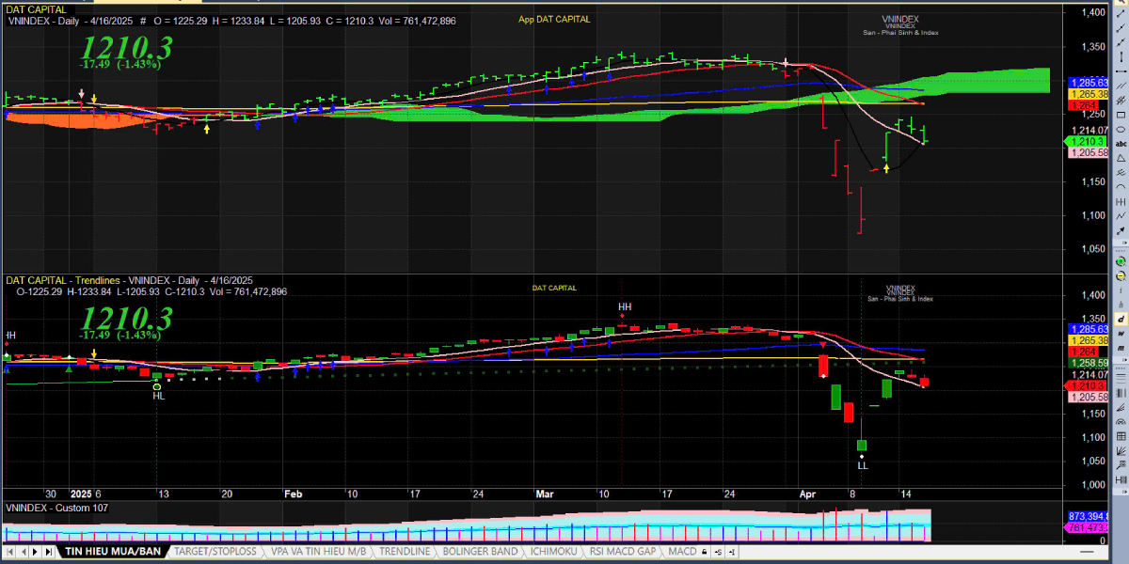Jump to the last sheet tab arrow

click(x=47, y=552)
